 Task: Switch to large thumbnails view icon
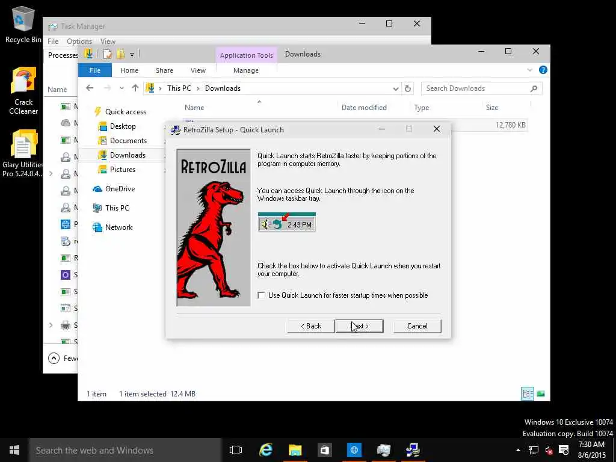tap(541, 393)
